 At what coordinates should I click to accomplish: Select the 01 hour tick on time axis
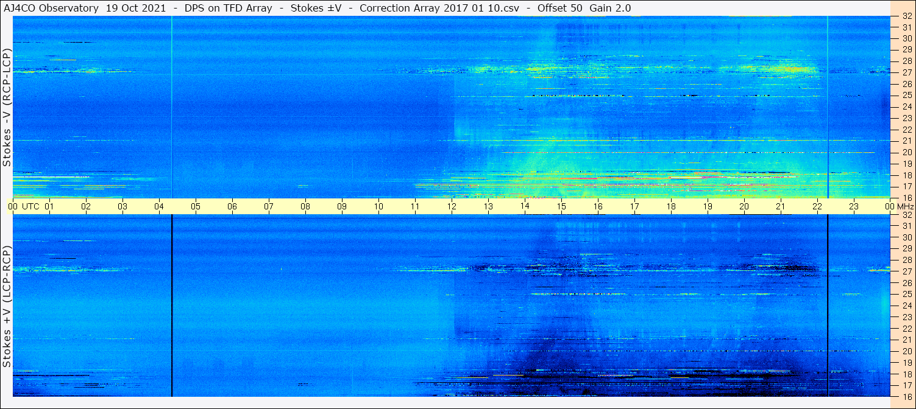coord(49,206)
